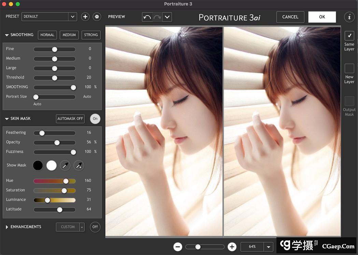Open the DEFAULT preset dropdown
Viewport: 358px width, 255px height.
(72, 17)
